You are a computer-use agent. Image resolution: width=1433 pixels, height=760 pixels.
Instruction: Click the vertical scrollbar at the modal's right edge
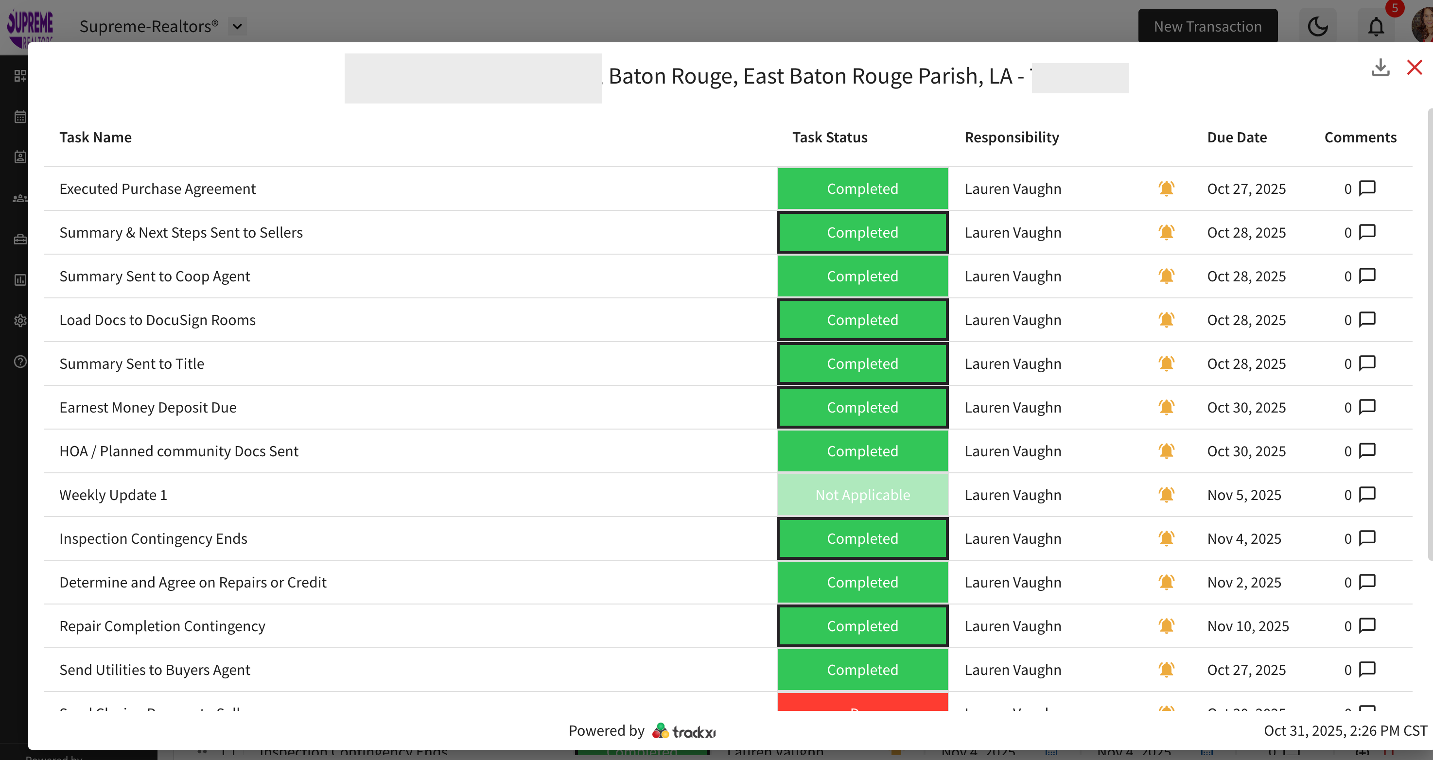(1429, 333)
